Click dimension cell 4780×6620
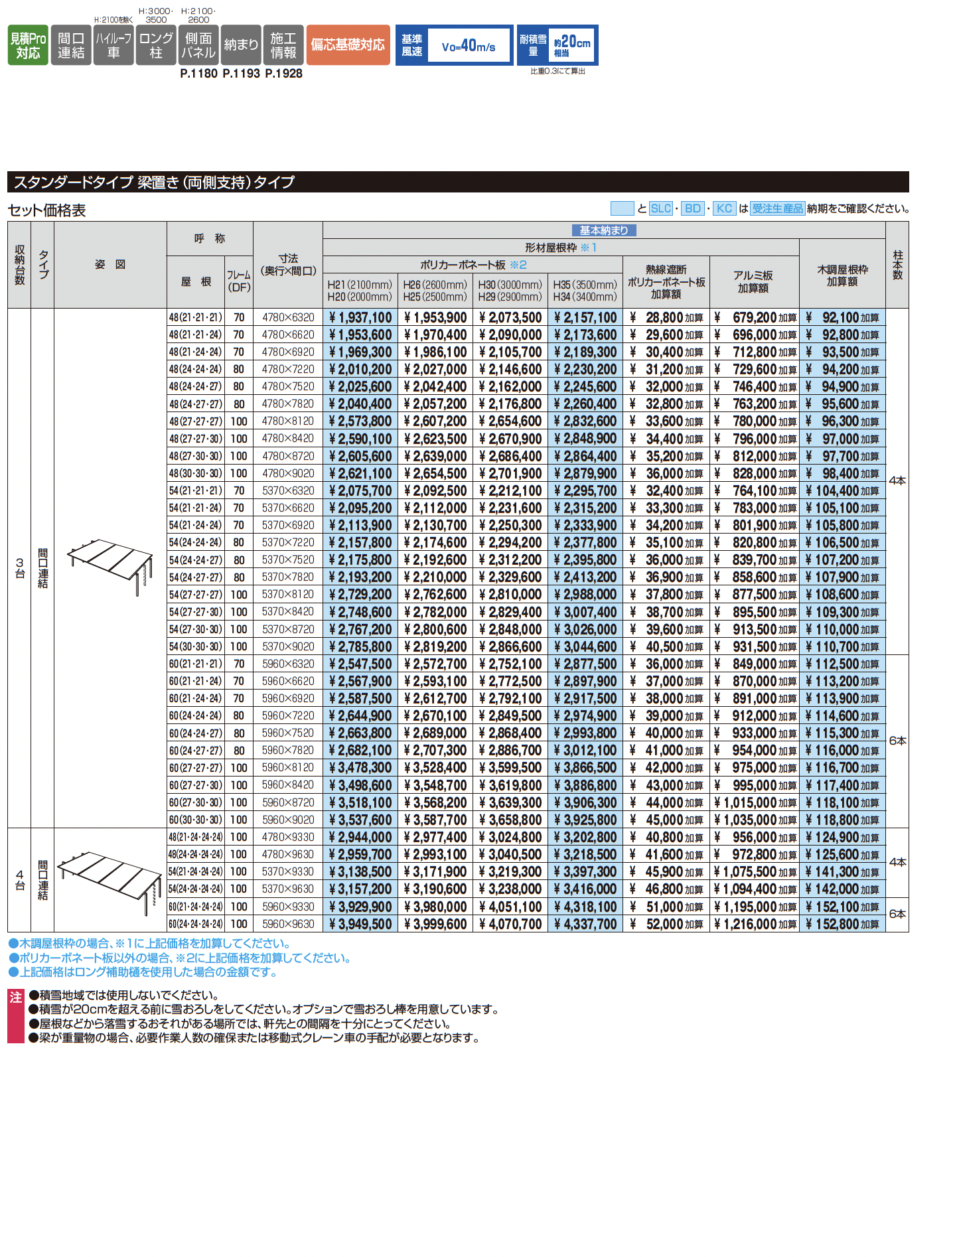This screenshot has width=957, height=1257. [288, 334]
